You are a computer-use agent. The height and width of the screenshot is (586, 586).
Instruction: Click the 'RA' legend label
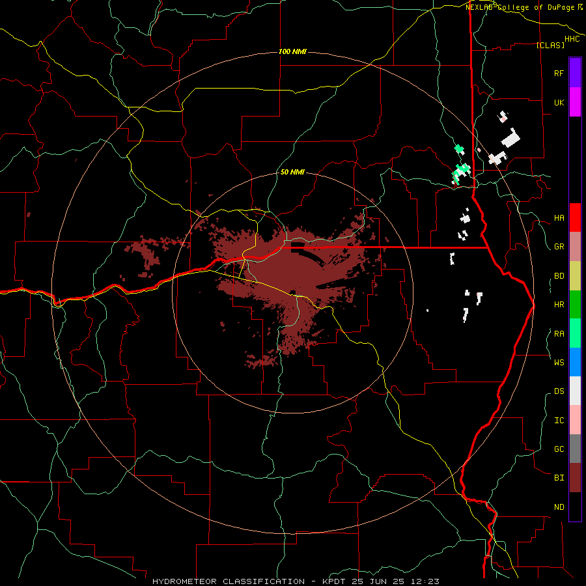click(x=559, y=334)
